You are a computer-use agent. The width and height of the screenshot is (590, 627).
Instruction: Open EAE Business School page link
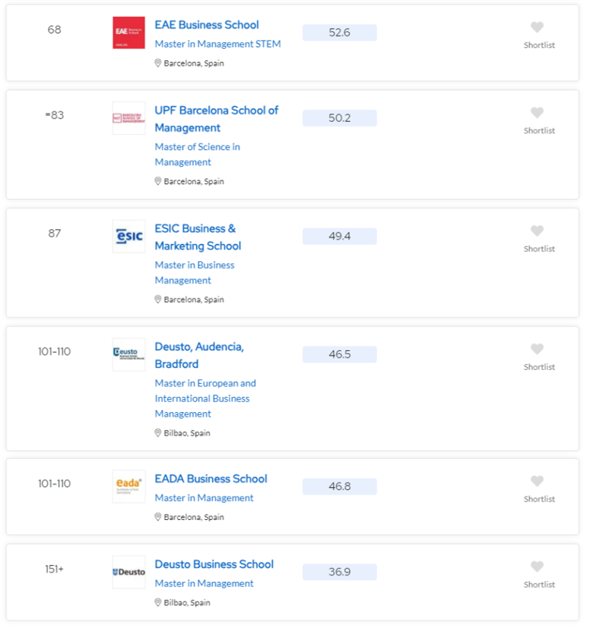point(207,25)
